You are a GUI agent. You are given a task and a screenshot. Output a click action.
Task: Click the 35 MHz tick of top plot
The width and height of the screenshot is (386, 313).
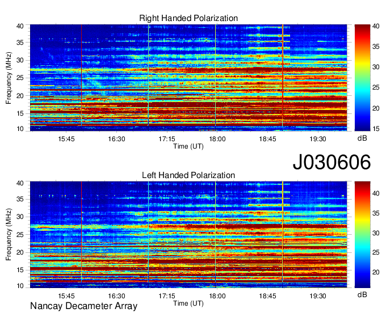pyautogui.click(x=20, y=43)
